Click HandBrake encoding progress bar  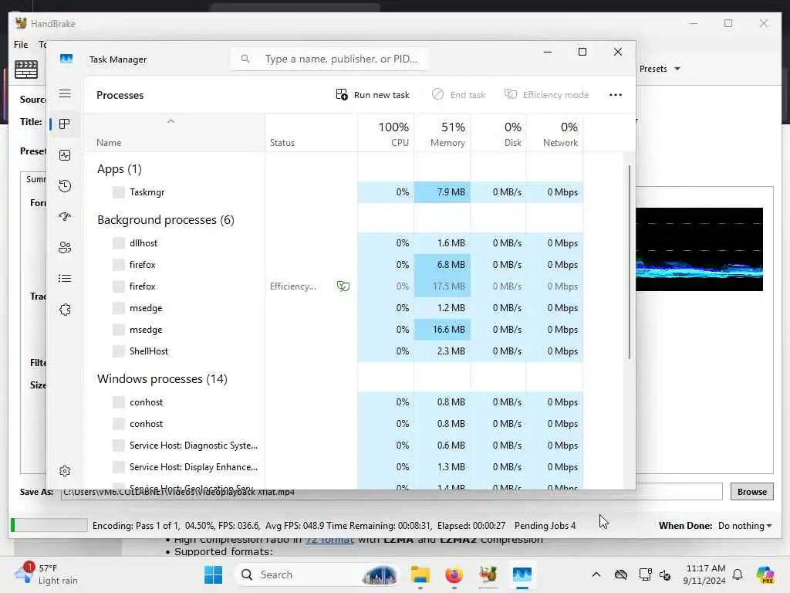click(49, 525)
